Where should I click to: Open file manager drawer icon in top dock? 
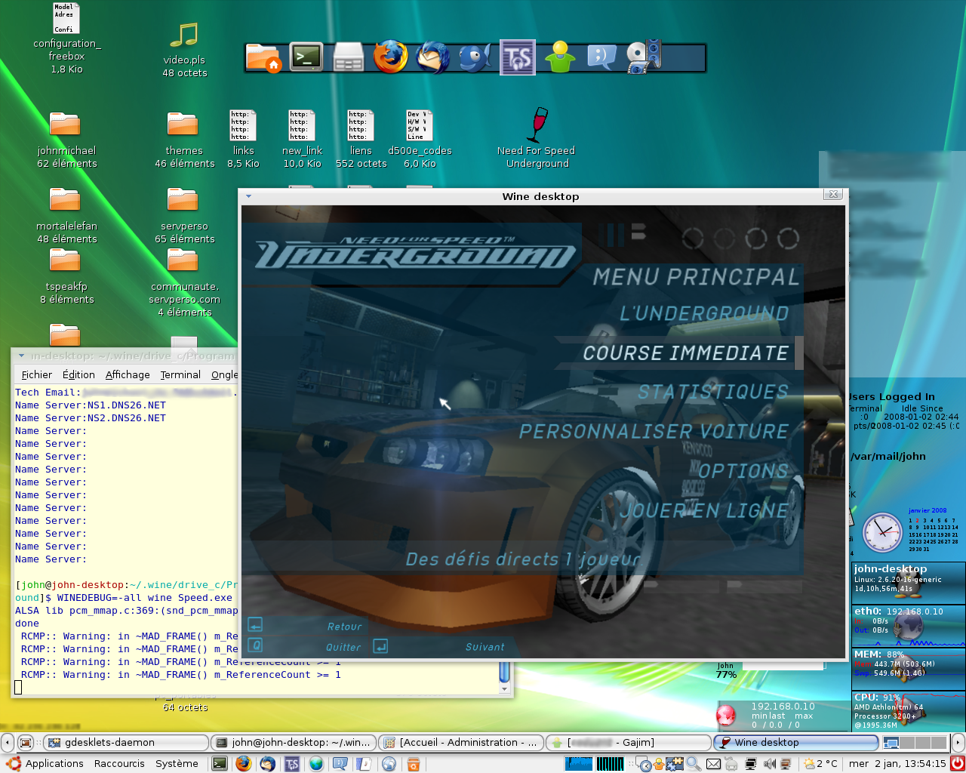coord(349,57)
